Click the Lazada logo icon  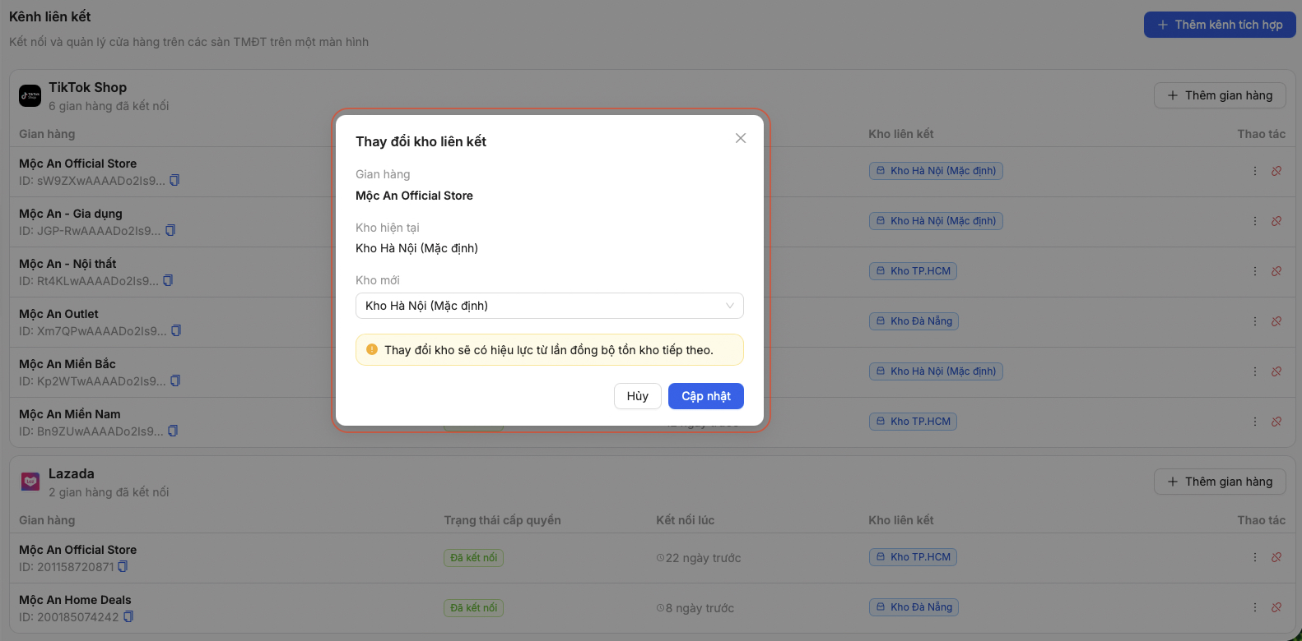pyautogui.click(x=30, y=482)
